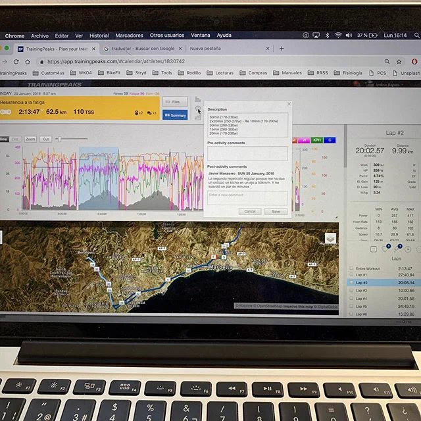
Task: Toggle the magenta W power channel
Action: [x=304, y=140]
